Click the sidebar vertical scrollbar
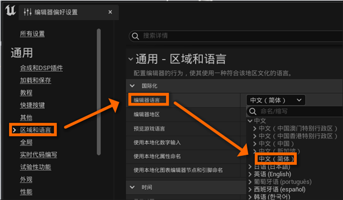This screenshot has height=200, width=343. [x=99, y=92]
